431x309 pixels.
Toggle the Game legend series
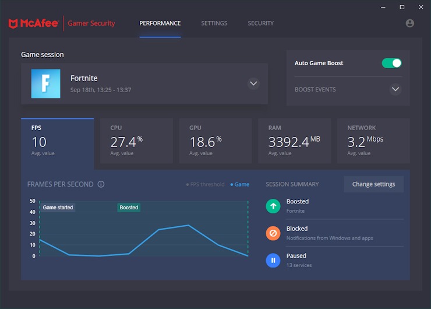click(240, 184)
